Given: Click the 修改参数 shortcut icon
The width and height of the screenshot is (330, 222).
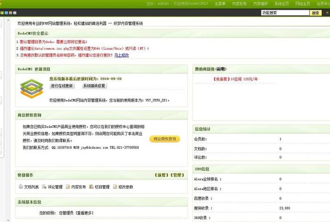Looking at the screenshot, I should [115, 187].
